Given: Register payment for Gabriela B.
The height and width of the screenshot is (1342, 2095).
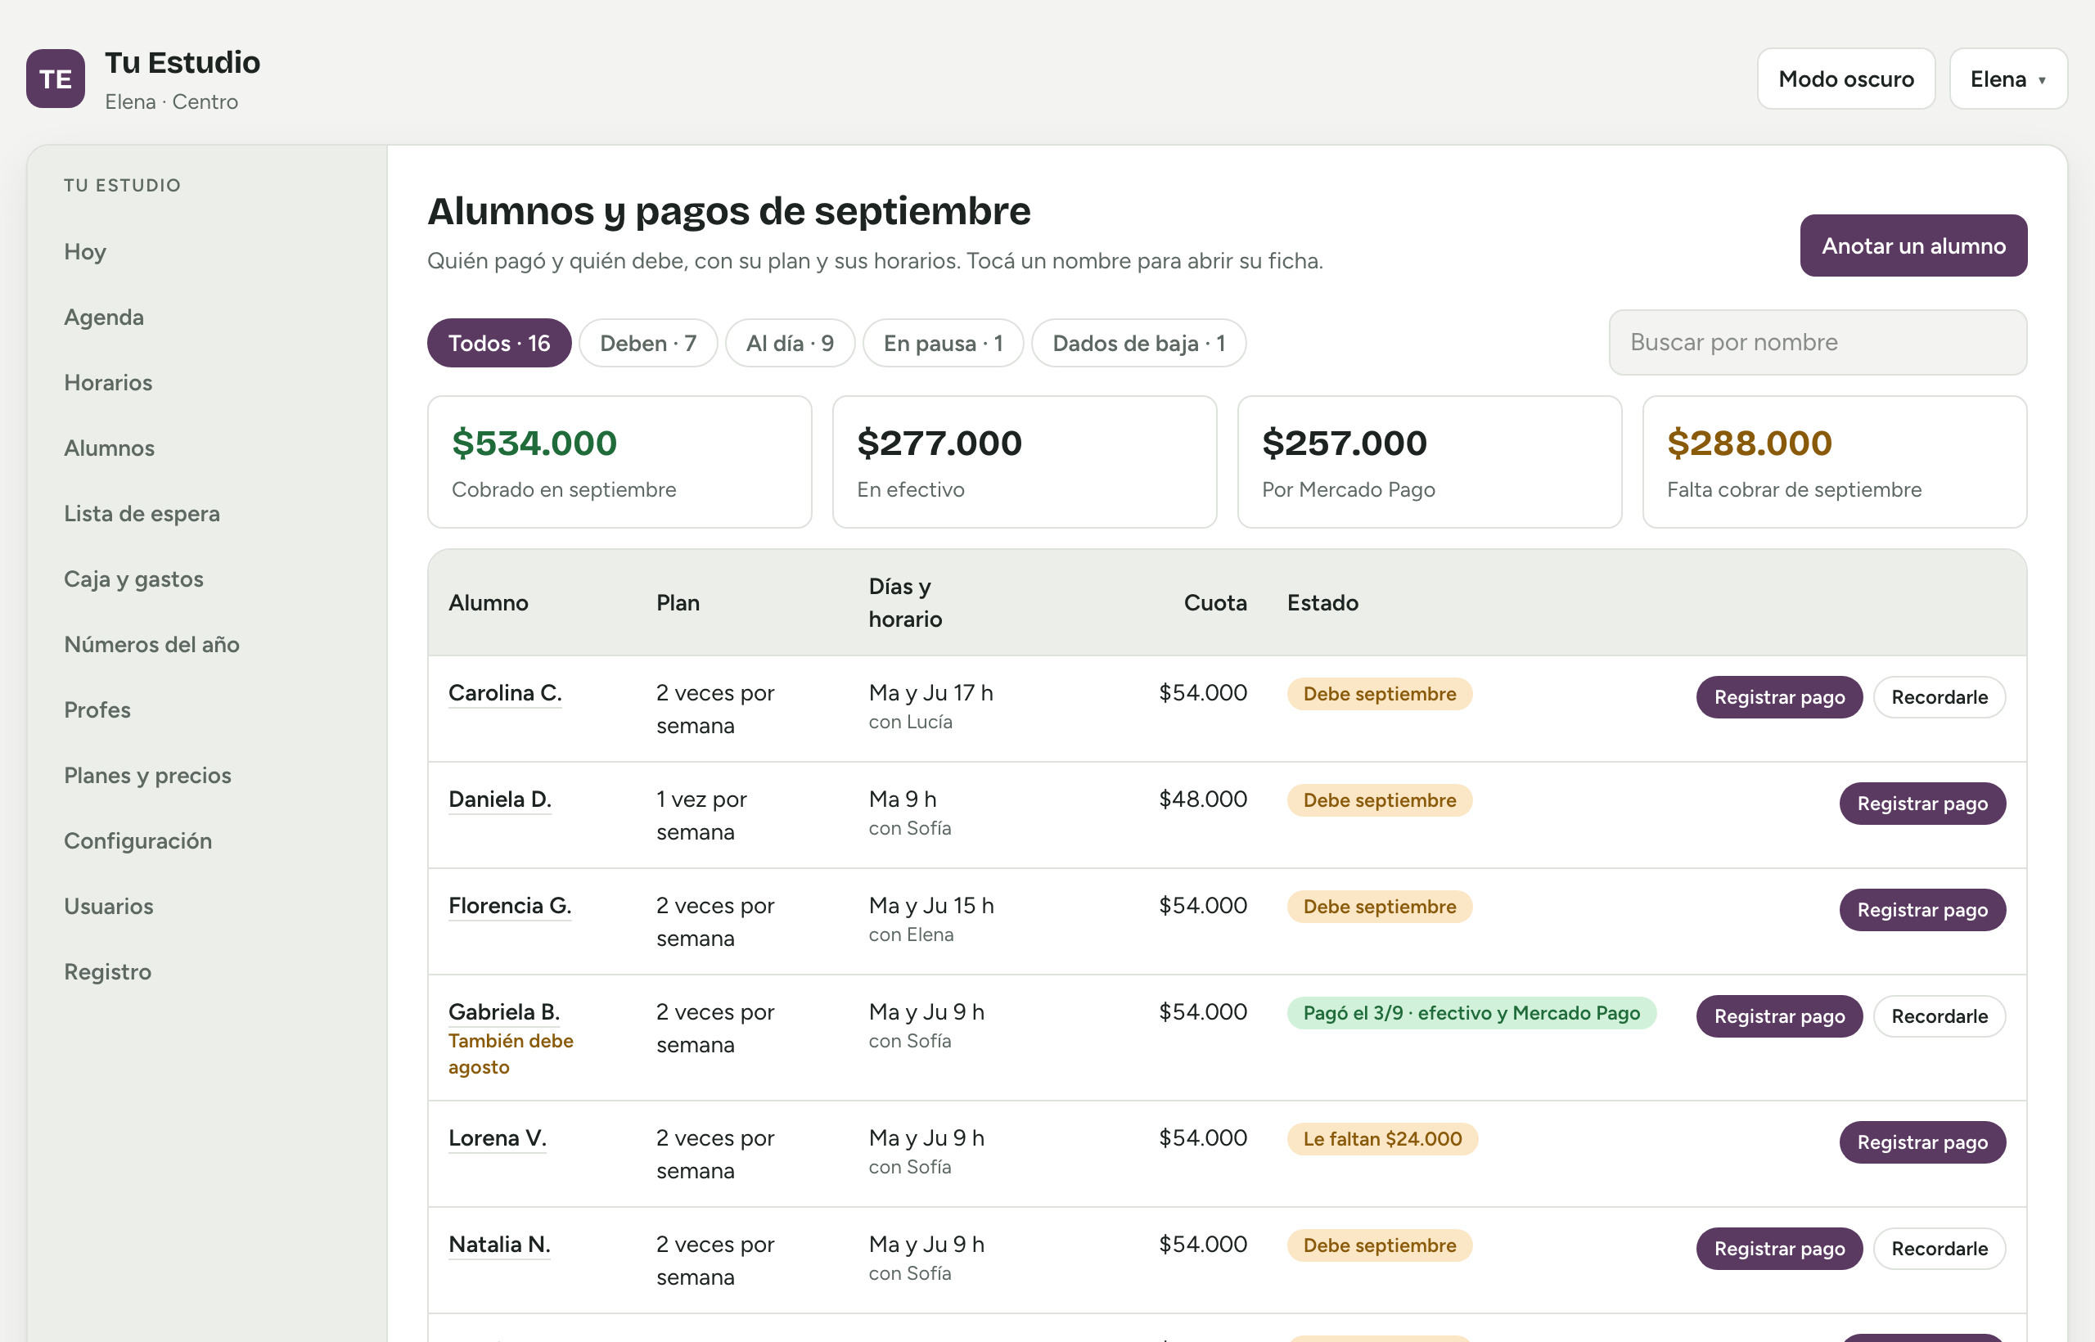Looking at the screenshot, I should pos(1778,1016).
